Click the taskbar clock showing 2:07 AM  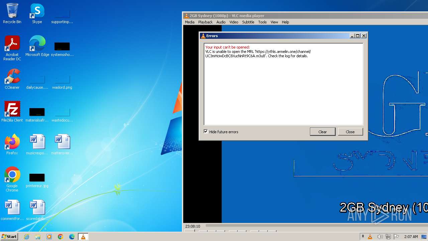click(411, 237)
